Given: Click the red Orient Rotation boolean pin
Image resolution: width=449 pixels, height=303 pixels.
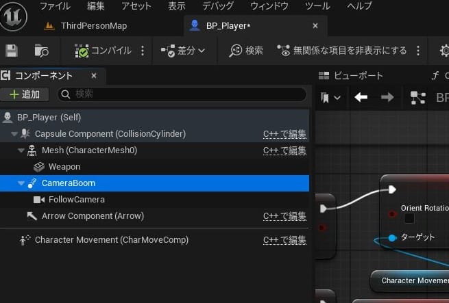Looking at the screenshot, I should 392,214.
